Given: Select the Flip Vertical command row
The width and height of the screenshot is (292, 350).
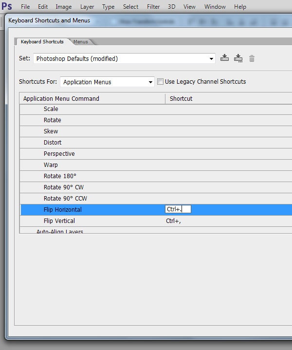Looking at the screenshot, I should coord(156,221).
